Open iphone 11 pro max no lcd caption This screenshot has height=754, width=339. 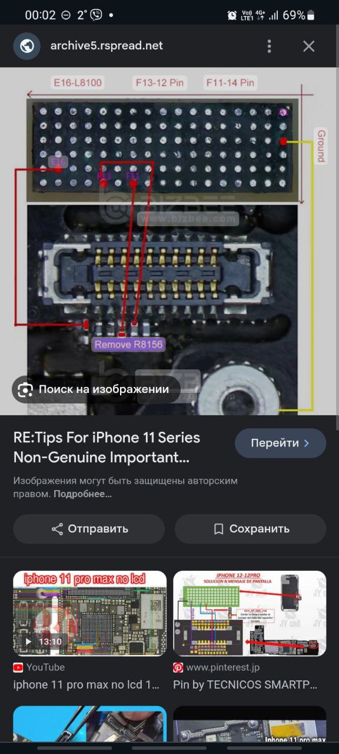[86, 685]
